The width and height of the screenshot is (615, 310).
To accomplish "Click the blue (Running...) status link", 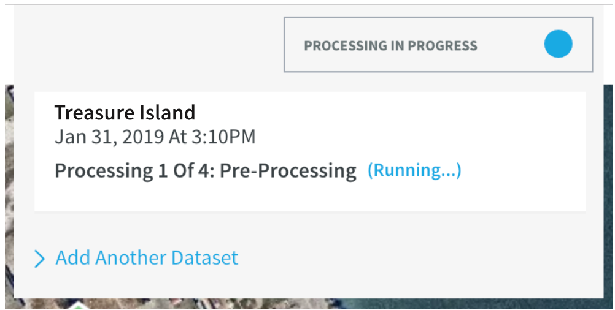I will point(414,170).
